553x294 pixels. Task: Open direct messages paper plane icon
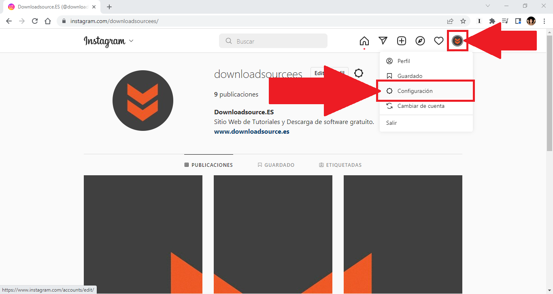(383, 41)
